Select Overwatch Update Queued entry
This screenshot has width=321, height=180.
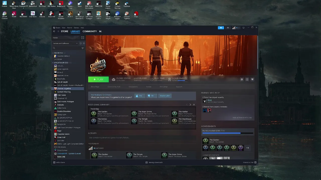pyautogui.click(x=69, y=153)
